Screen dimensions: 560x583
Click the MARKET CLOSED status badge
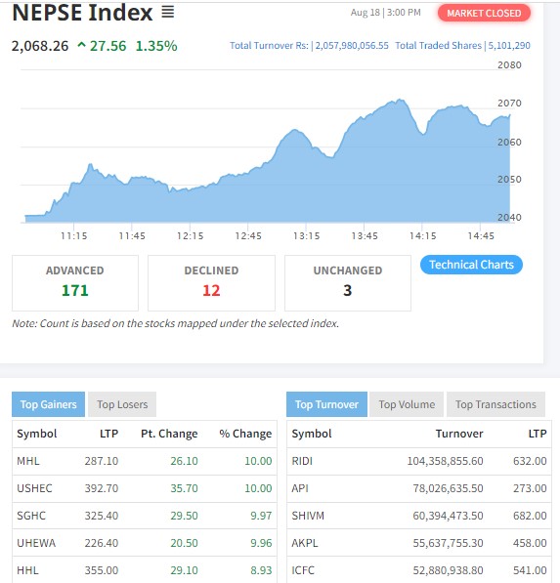tap(484, 13)
